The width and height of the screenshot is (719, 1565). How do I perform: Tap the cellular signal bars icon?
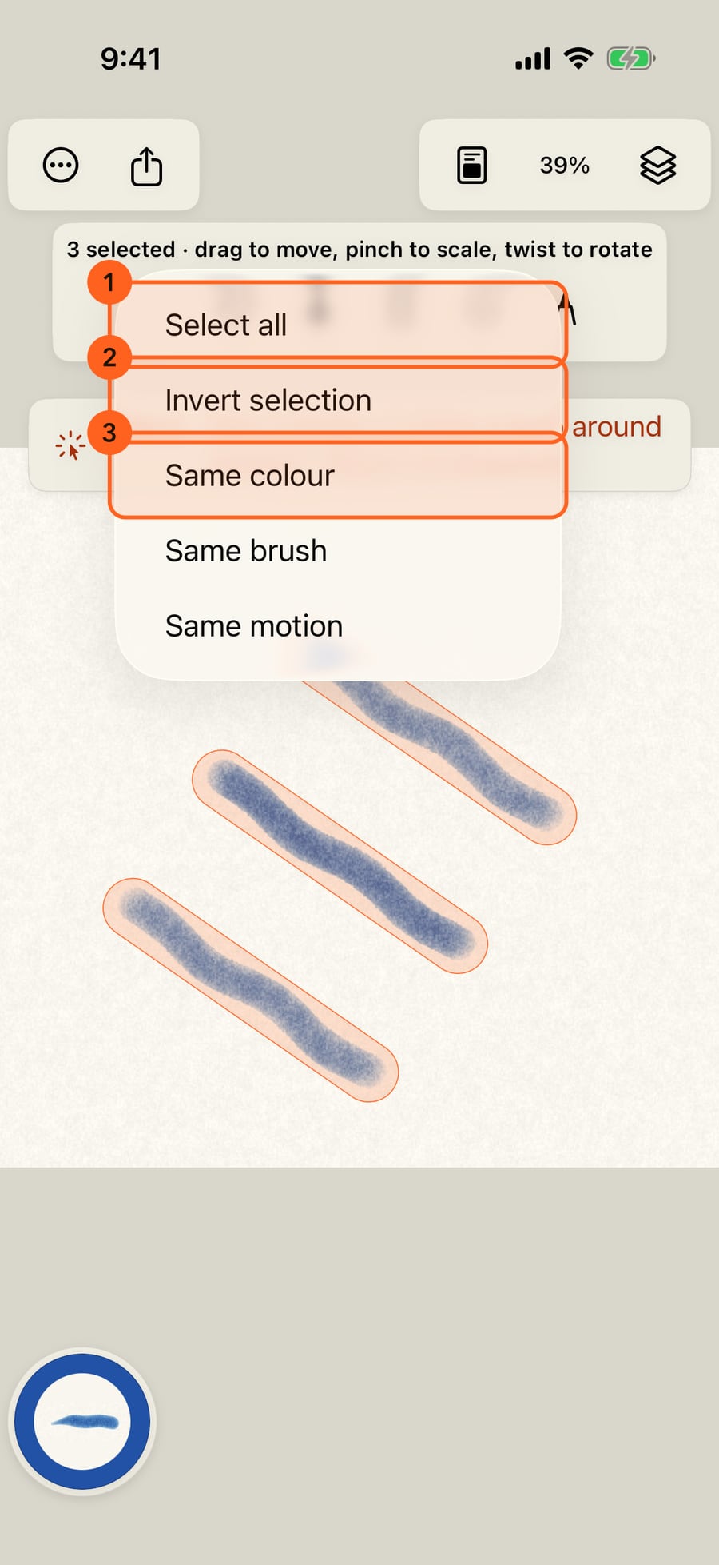pyautogui.click(x=533, y=58)
